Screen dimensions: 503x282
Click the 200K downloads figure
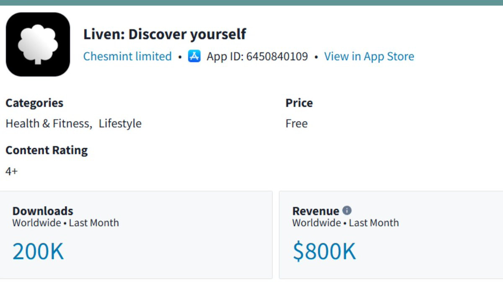click(x=38, y=251)
